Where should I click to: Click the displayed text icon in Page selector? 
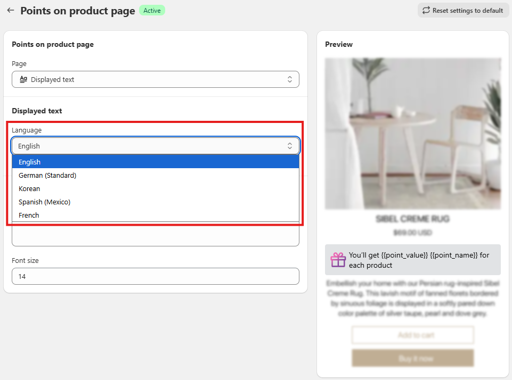23,79
